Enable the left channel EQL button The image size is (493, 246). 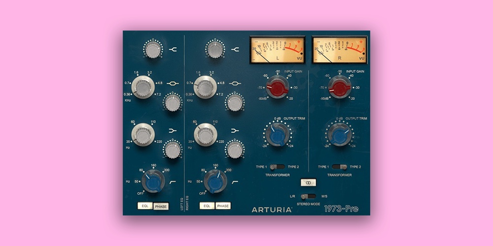tap(145, 206)
